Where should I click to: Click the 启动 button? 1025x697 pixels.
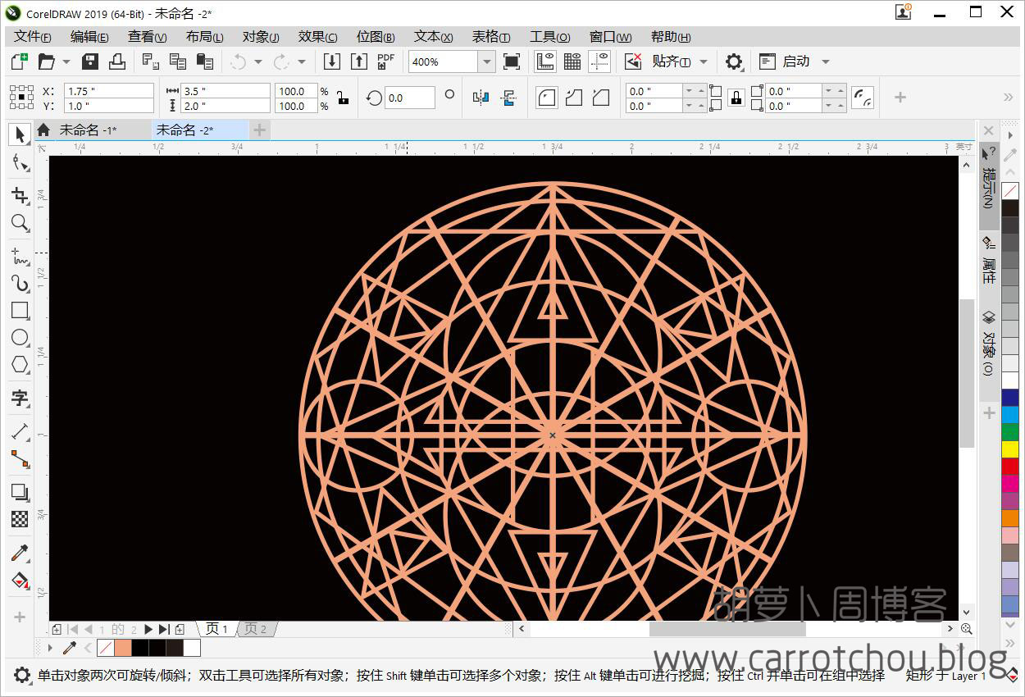[x=786, y=61]
